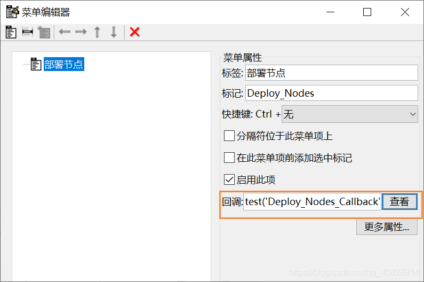Viewport: 424px width, 282px height.
Task: Click the 查看 button next to callback
Action: 399,201
